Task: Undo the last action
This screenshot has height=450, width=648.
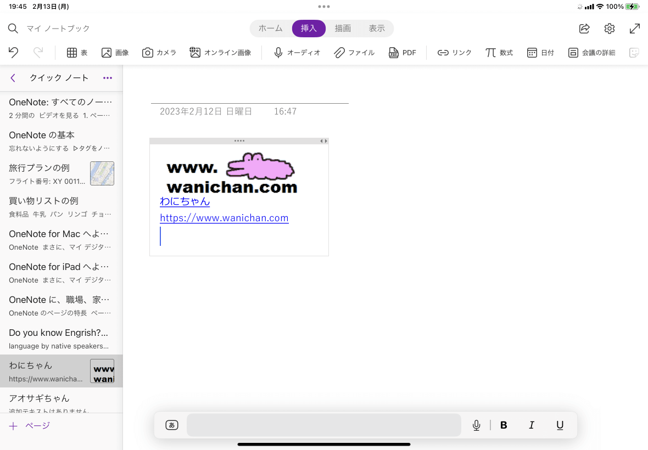Action: 13,53
